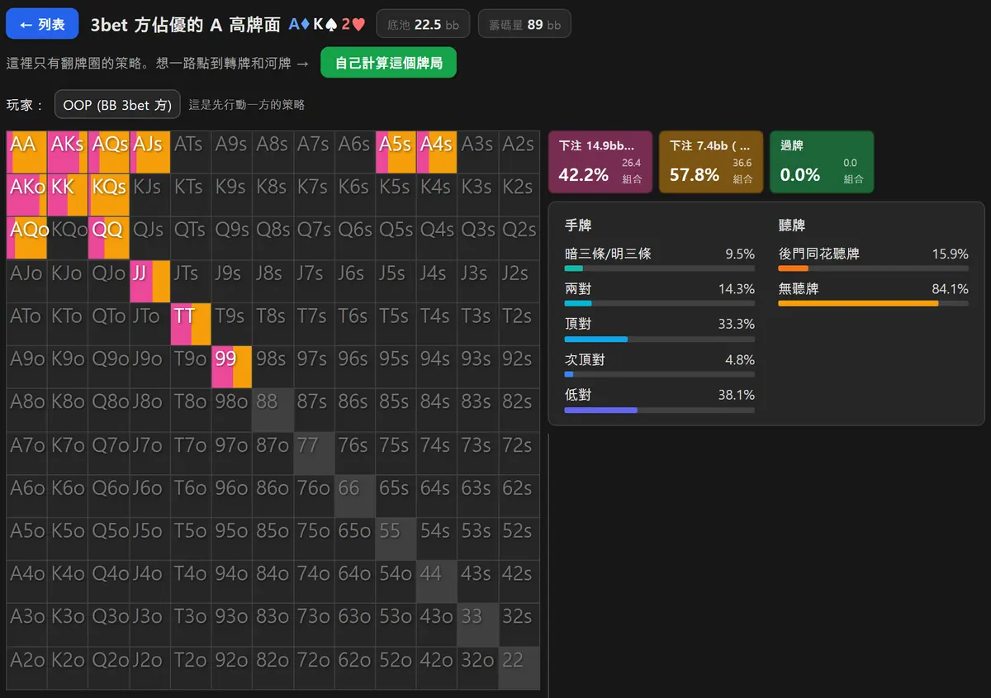The image size is (991, 698).
Task: Select the A5s cell in the grid
Action: click(396, 152)
